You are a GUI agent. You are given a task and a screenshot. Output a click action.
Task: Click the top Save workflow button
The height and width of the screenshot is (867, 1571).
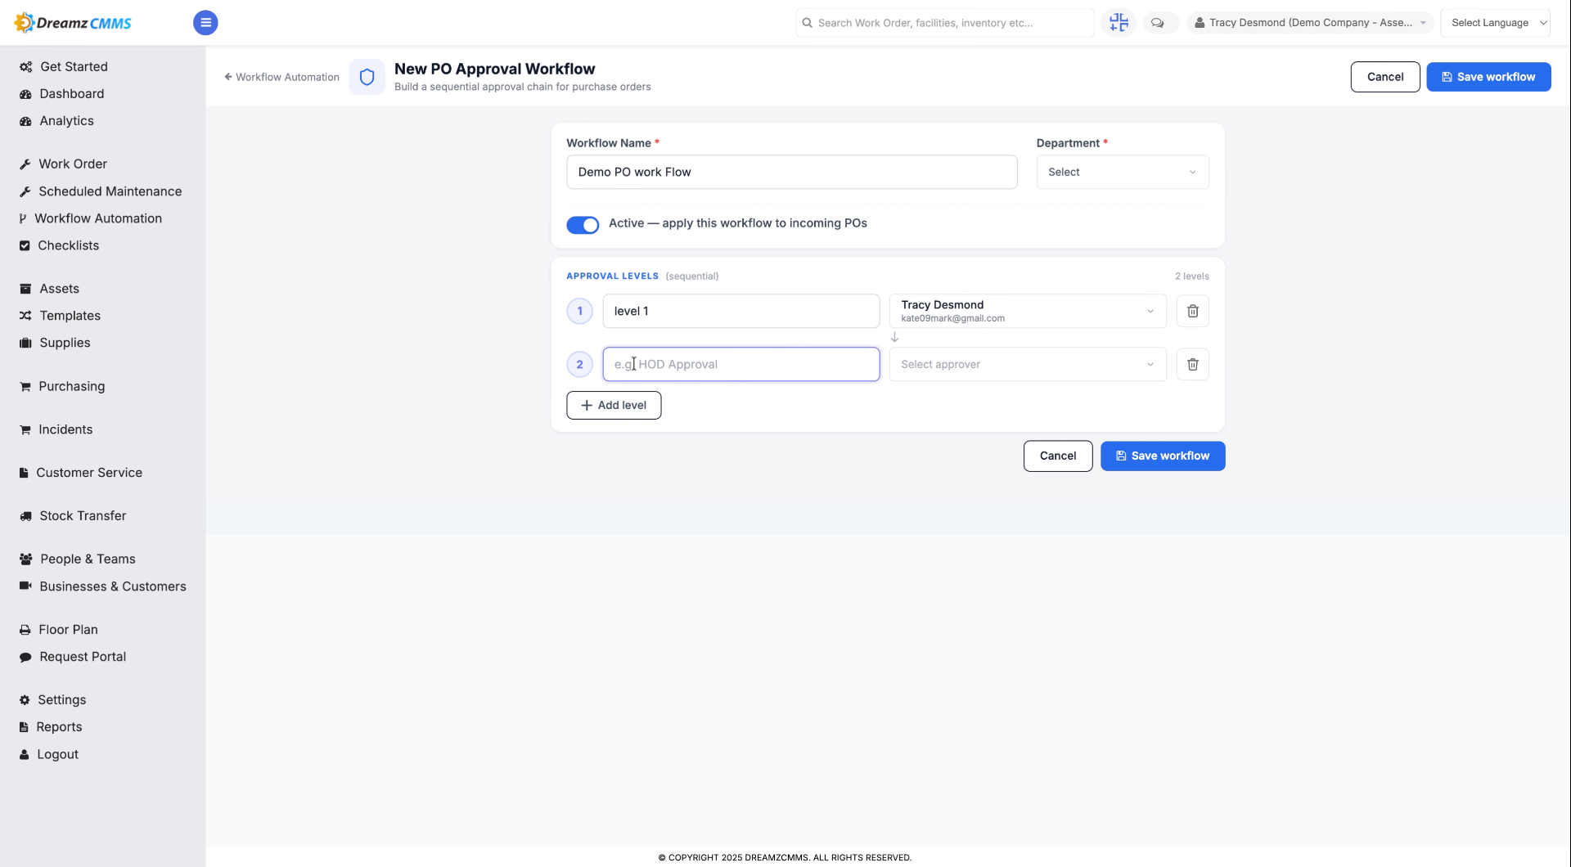coord(1488,77)
